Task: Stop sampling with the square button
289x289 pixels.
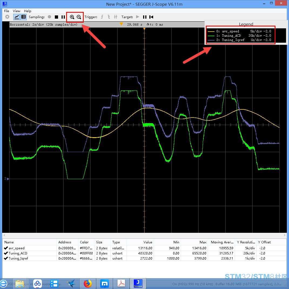Action: click(56, 17)
